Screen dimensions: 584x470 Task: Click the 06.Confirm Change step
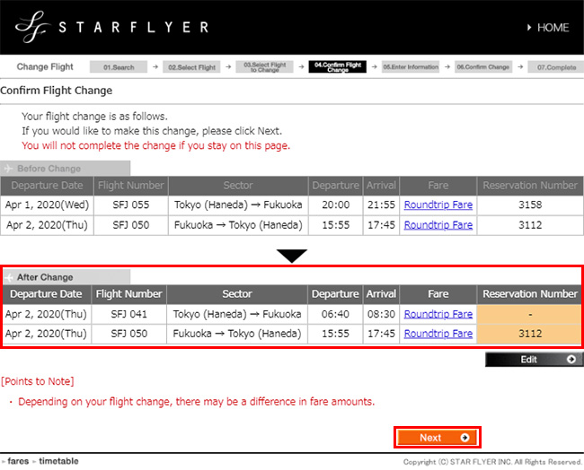click(x=482, y=67)
